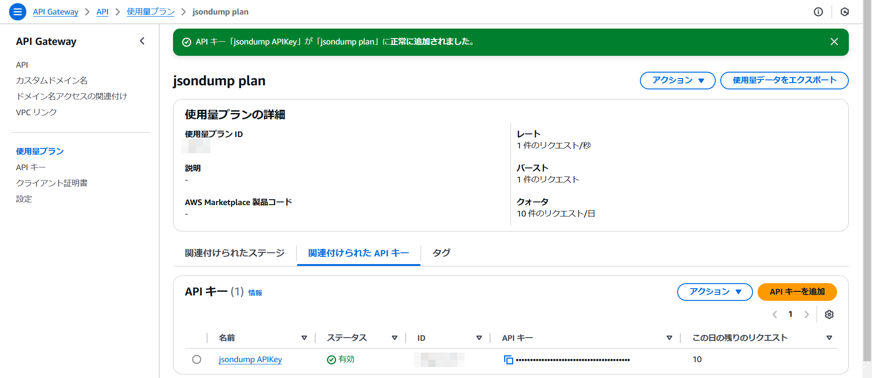Click the hexagon settings icon at top right

[844, 12]
